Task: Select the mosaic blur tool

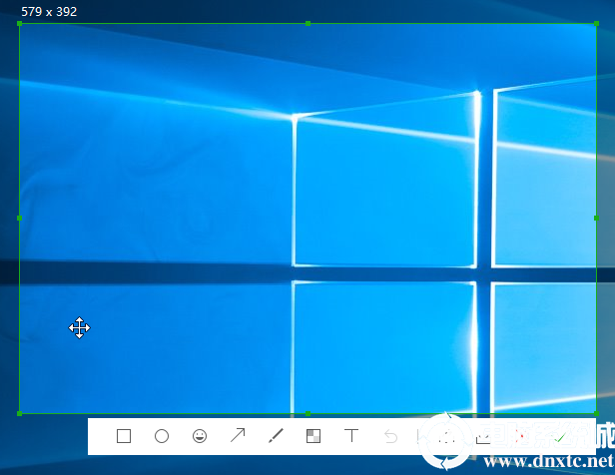Action: click(313, 436)
